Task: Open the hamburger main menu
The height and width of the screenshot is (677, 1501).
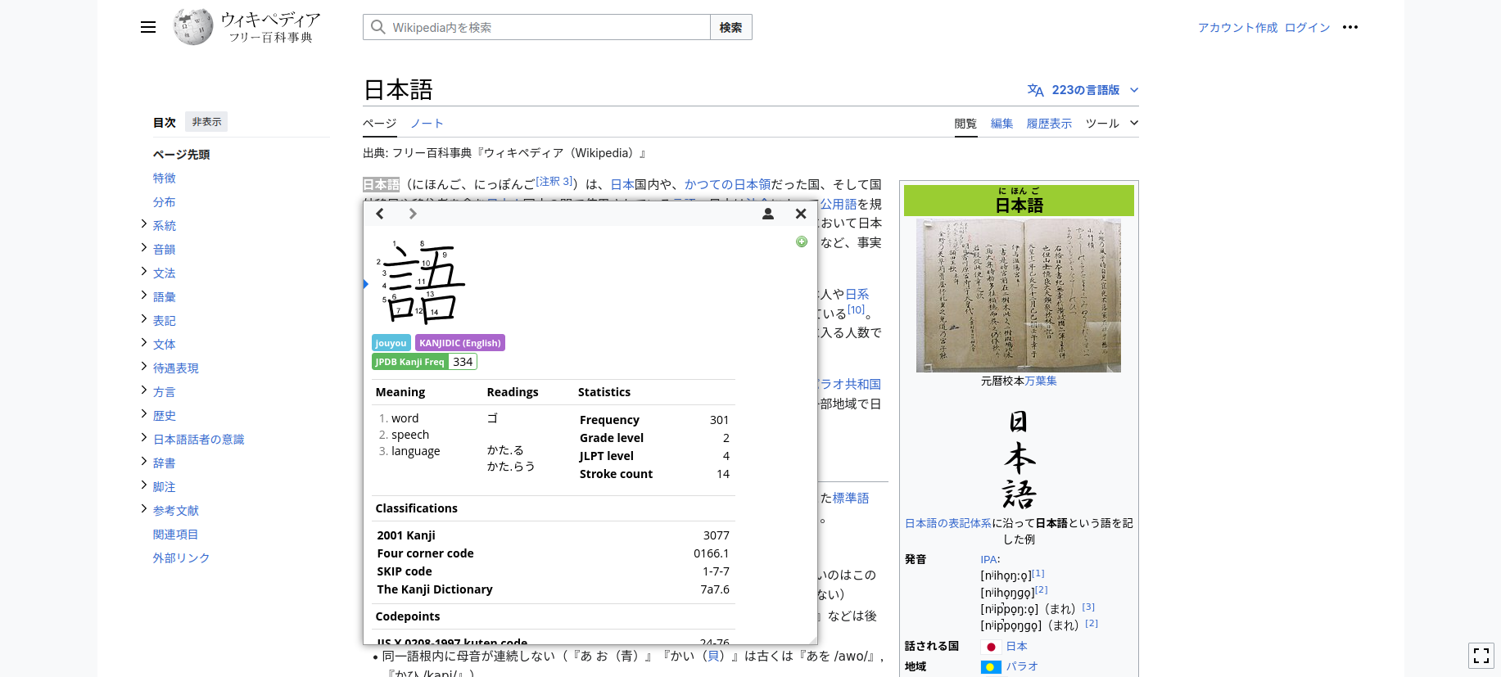Action: click(x=148, y=27)
